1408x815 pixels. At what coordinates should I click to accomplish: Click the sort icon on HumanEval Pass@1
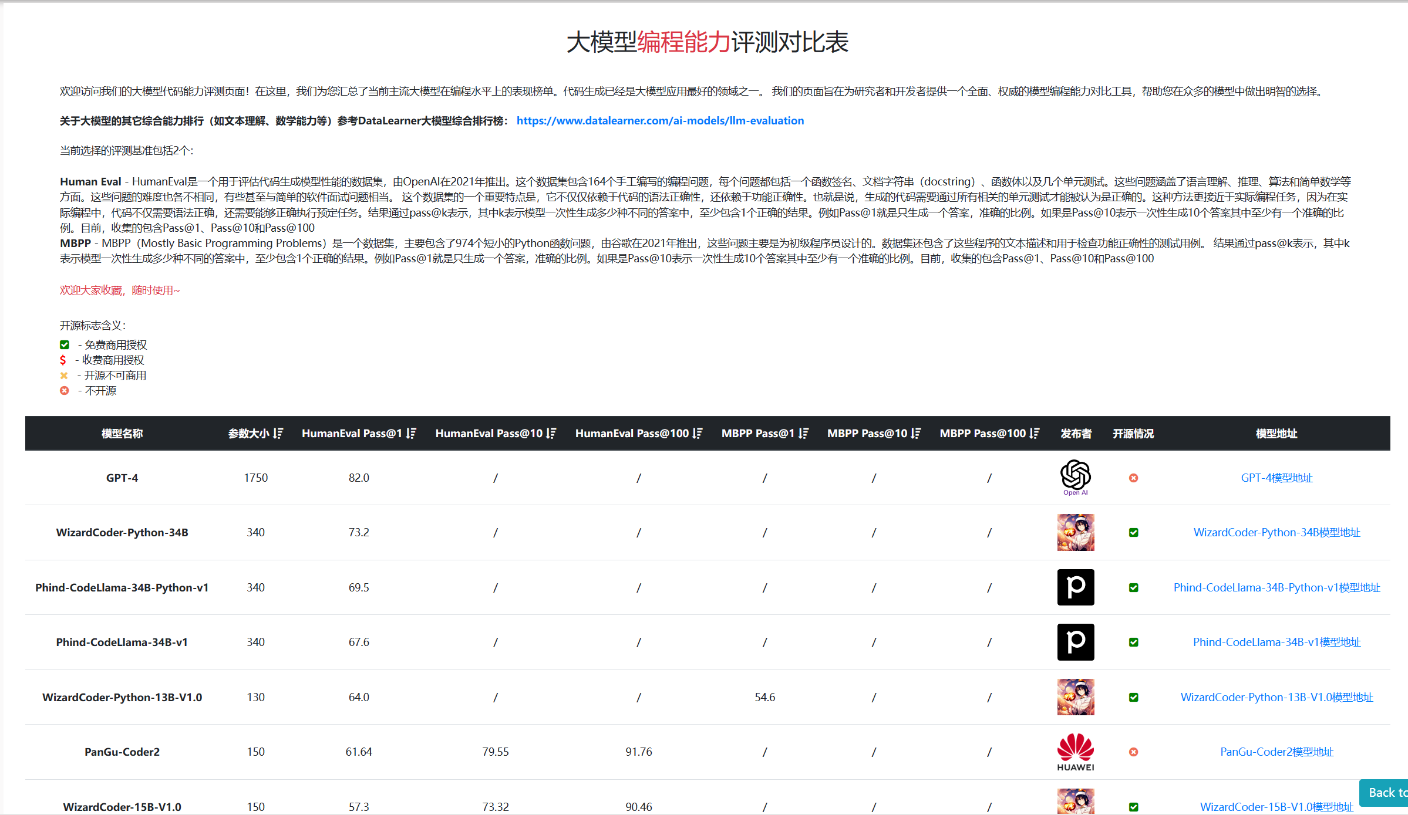coord(412,433)
